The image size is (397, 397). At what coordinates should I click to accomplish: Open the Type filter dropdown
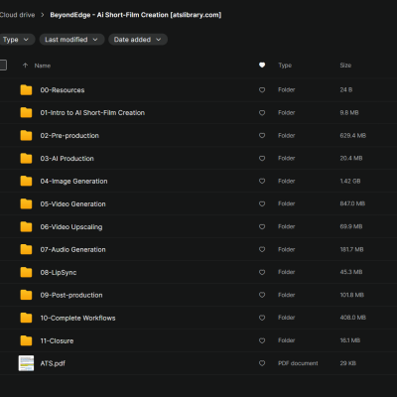tap(17, 40)
